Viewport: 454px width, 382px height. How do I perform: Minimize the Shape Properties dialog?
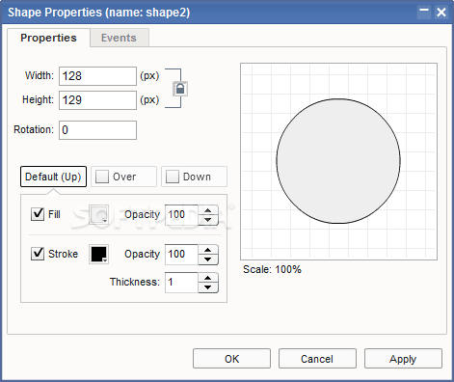click(424, 13)
